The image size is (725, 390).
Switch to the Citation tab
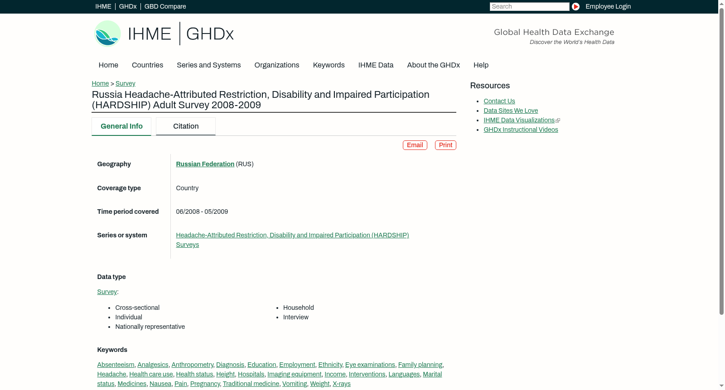[x=186, y=126]
